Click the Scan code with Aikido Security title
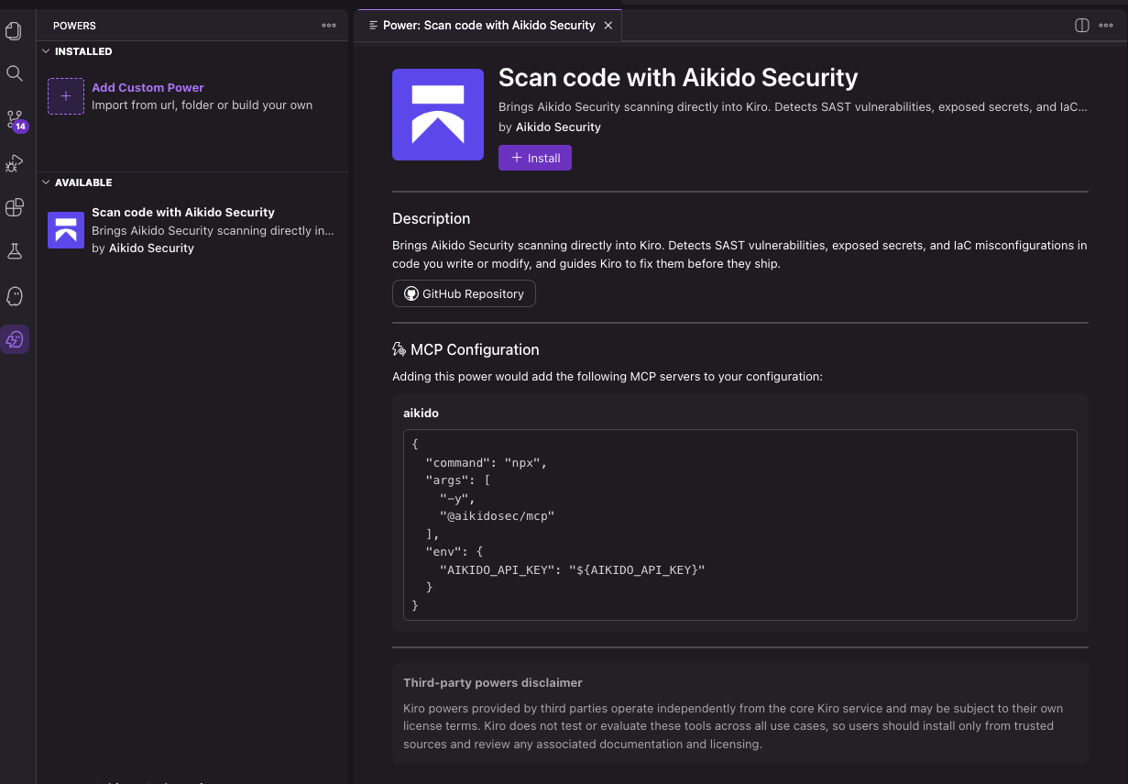 click(x=678, y=78)
